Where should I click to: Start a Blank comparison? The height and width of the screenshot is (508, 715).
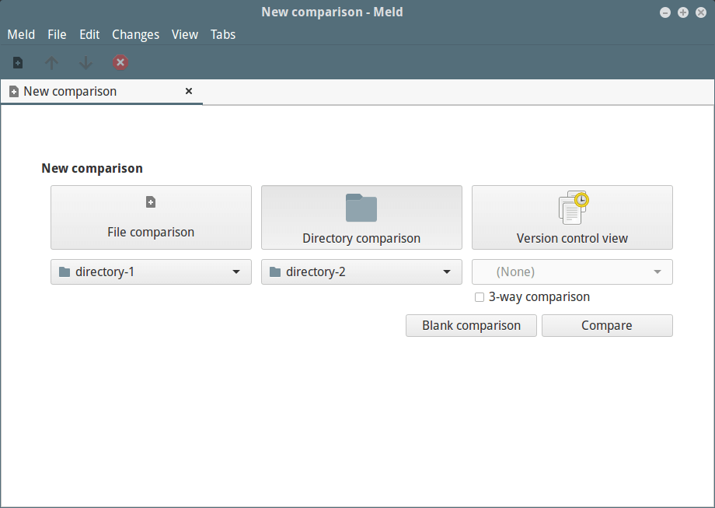click(x=471, y=325)
